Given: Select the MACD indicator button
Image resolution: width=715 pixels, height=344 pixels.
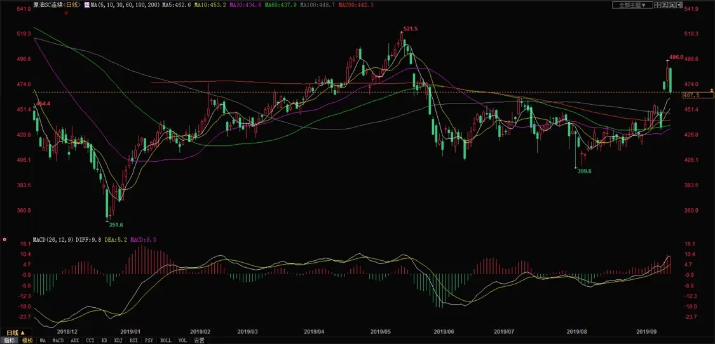Looking at the screenshot, I should tap(58, 340).
